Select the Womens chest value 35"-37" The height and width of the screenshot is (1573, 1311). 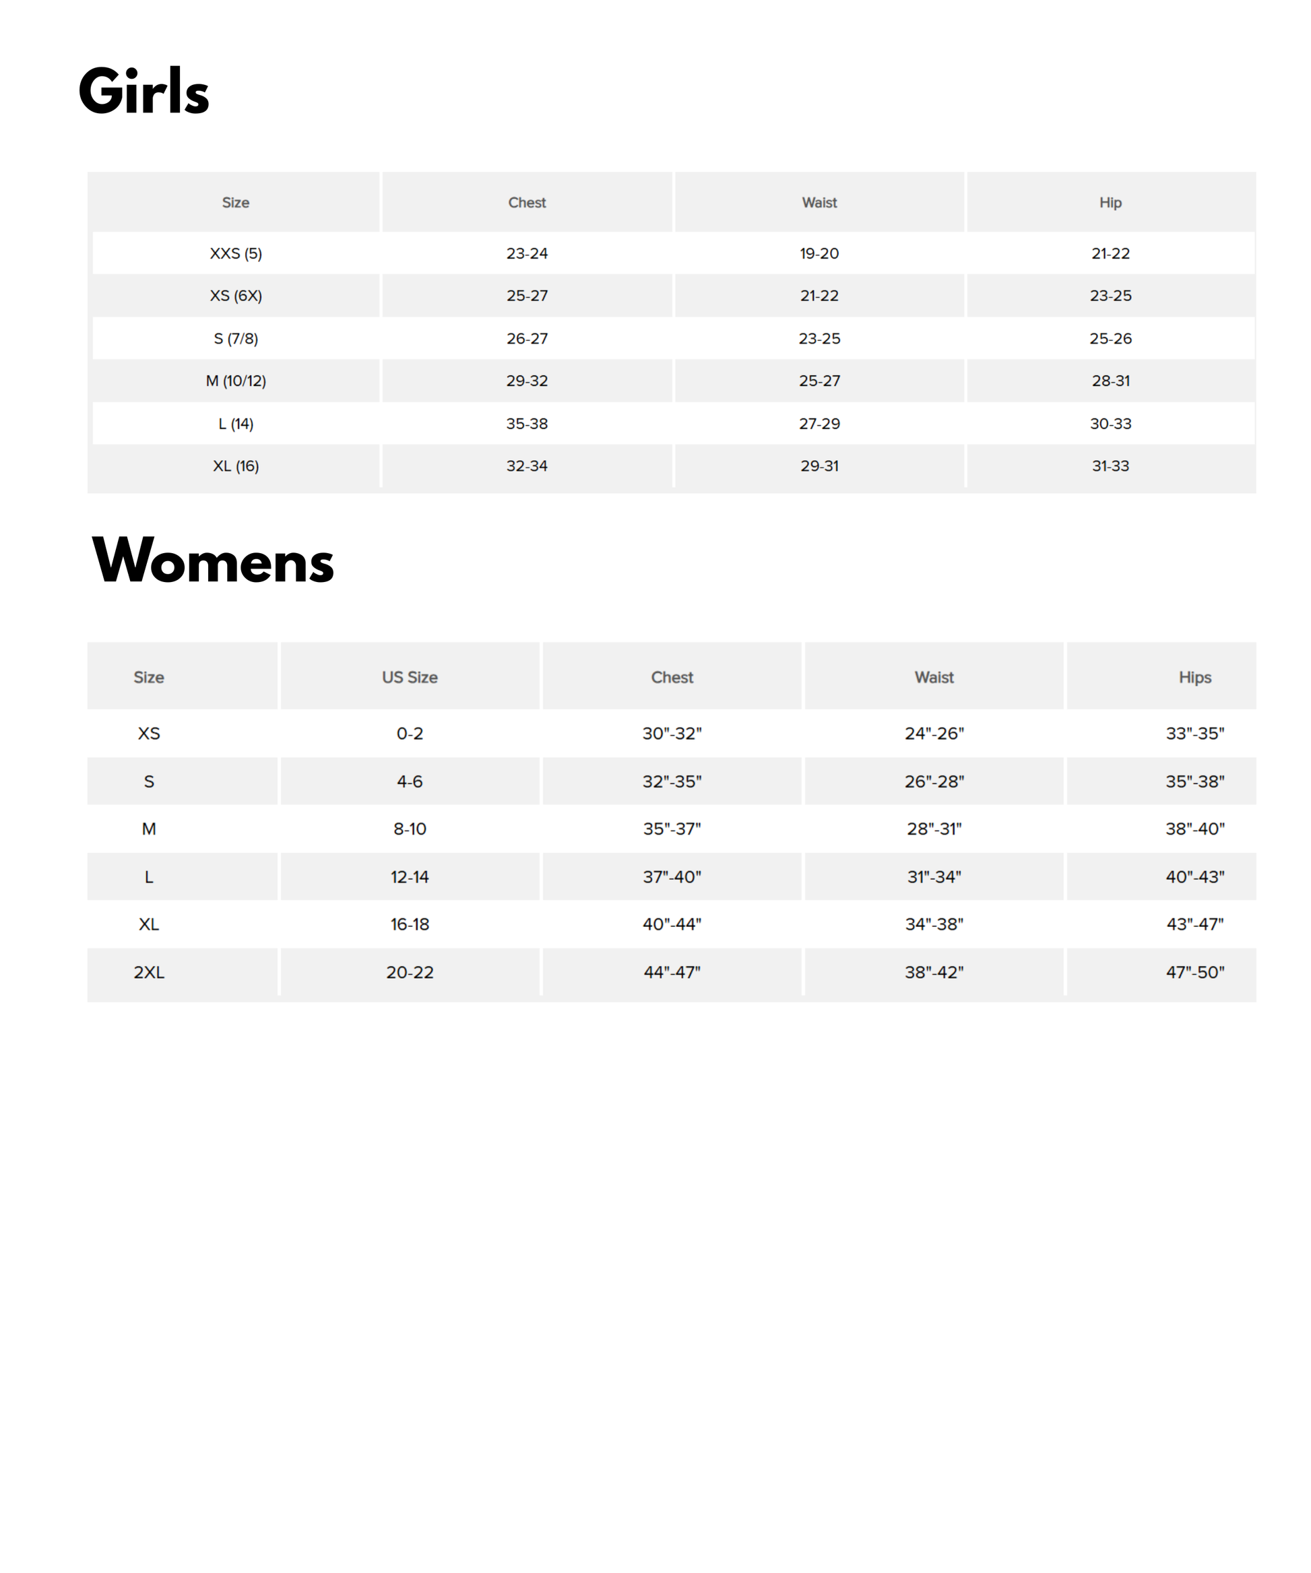click(x=672, y=829)
